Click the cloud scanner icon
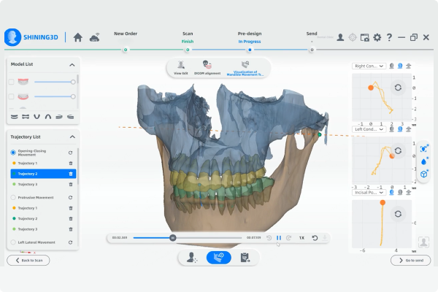This screenshot has height=292, width=438. click(x=94, y=37)
